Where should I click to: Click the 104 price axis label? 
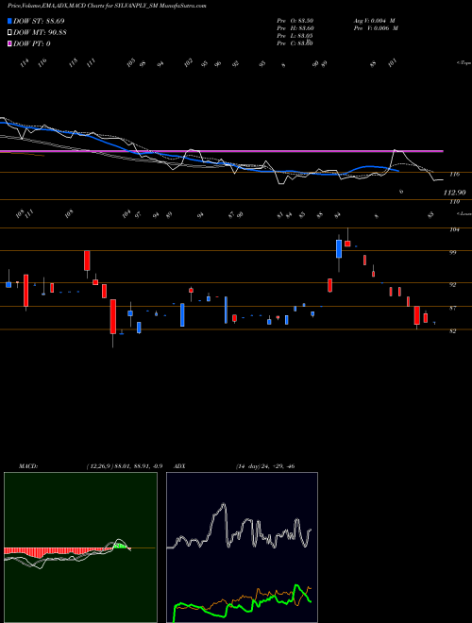pyautogui.click(x=455, y=229)
